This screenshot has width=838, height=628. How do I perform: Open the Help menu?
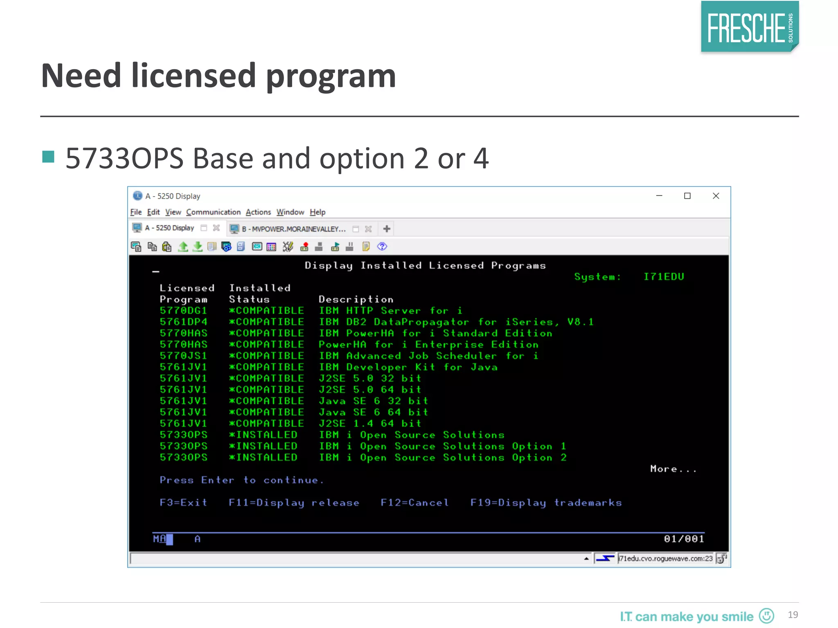click(318, 212)
